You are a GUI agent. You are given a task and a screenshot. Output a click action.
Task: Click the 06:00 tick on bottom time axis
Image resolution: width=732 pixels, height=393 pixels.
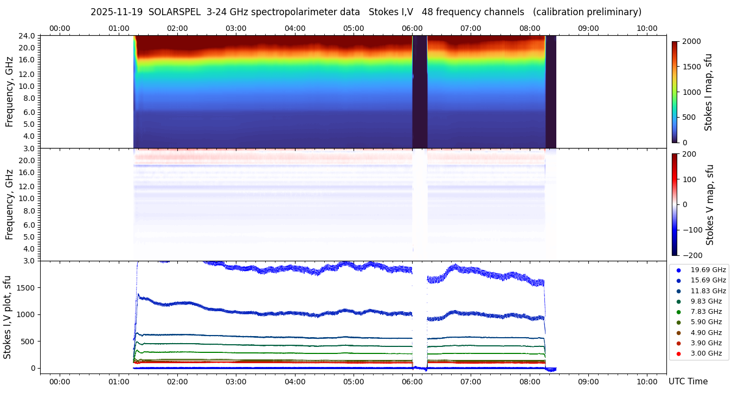click(412, 382)
